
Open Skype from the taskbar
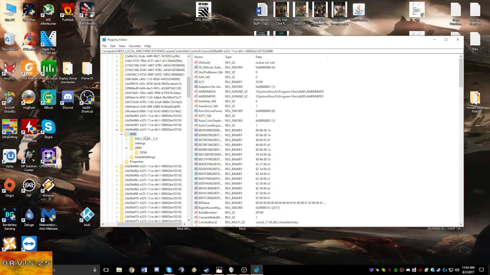170,270
